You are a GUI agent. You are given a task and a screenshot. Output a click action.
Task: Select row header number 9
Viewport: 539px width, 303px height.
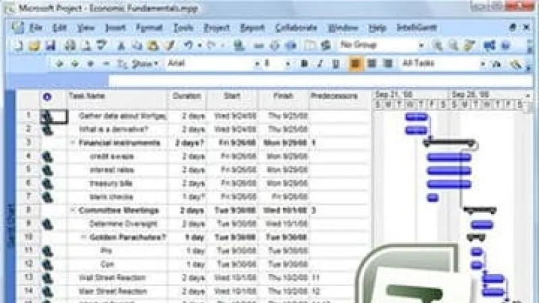[x=28, y=224]
